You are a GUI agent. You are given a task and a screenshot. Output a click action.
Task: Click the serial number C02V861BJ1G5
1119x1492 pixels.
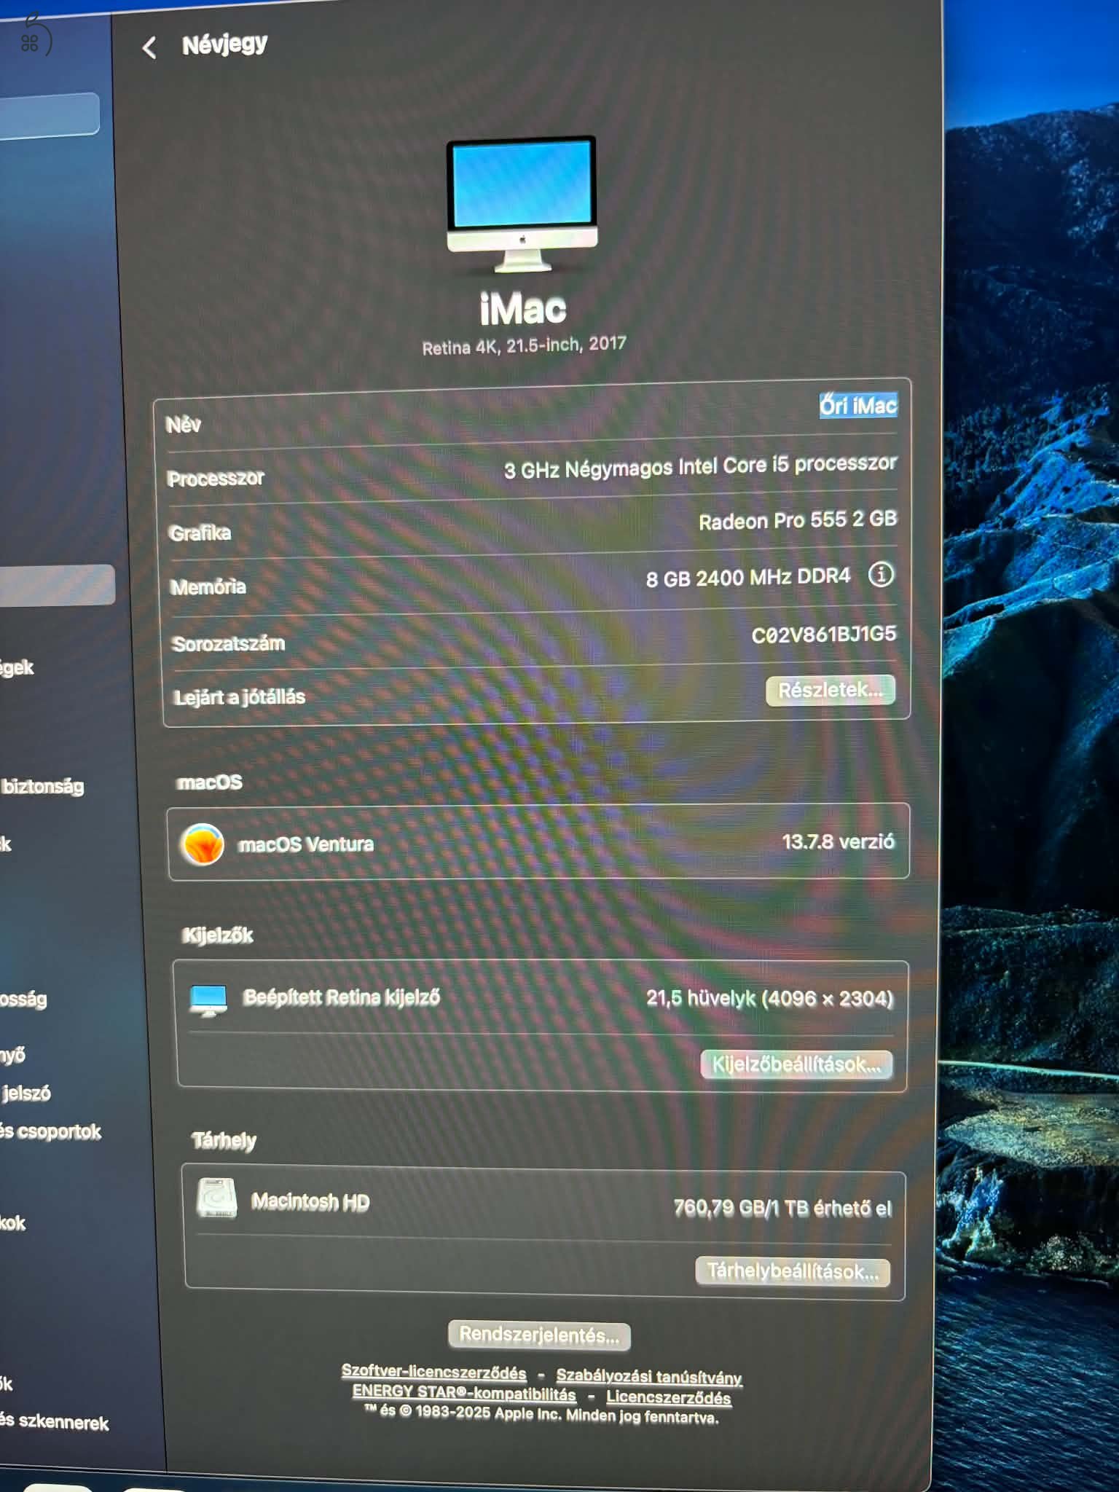coord(823,635)
